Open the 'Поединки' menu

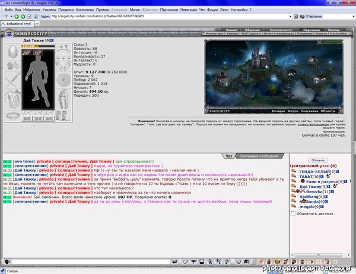click(x=66, y=10)
